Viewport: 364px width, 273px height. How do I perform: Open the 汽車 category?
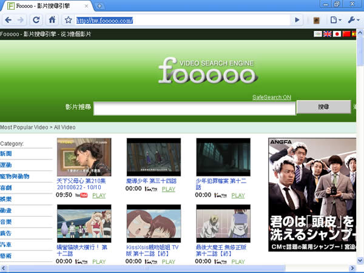[x=6, y=244]
